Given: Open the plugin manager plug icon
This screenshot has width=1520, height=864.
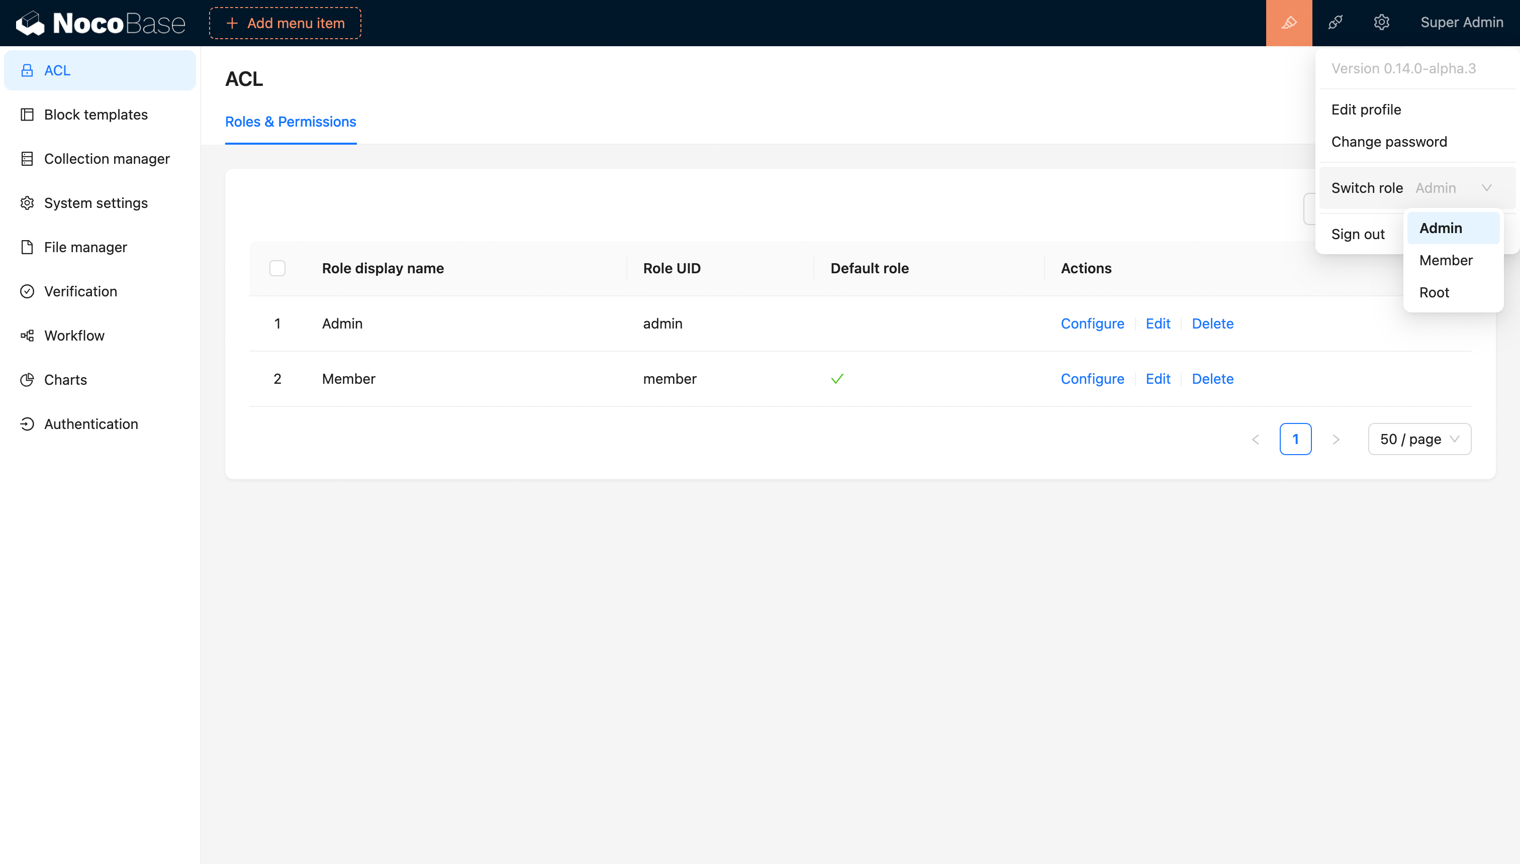Looking at the screenshot, I should (1335, 23).
